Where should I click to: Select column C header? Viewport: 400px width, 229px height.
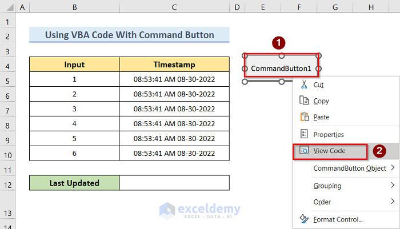174,7
